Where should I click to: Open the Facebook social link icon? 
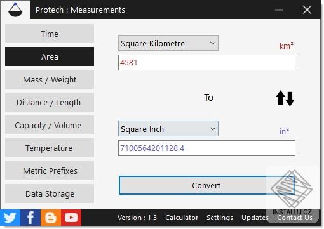[30, 218]
